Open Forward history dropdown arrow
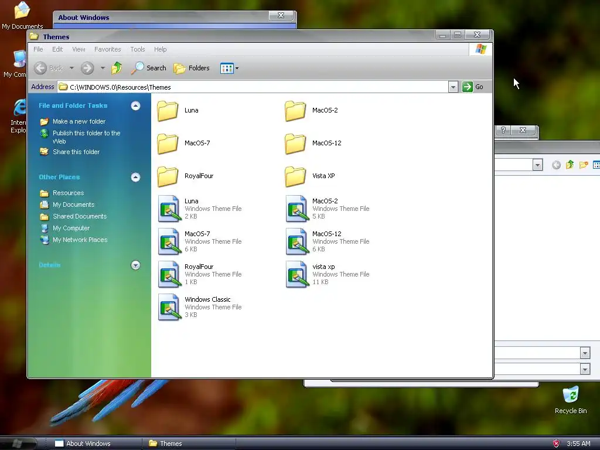600x450 pixels. (x=103, y=68)
